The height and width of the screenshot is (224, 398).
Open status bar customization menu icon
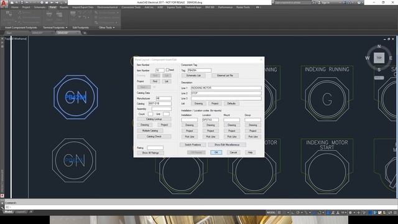point(395,213)
